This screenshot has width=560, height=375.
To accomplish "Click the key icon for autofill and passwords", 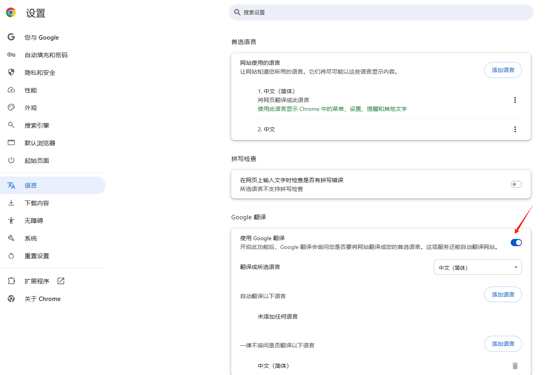I will coord(11,55).
